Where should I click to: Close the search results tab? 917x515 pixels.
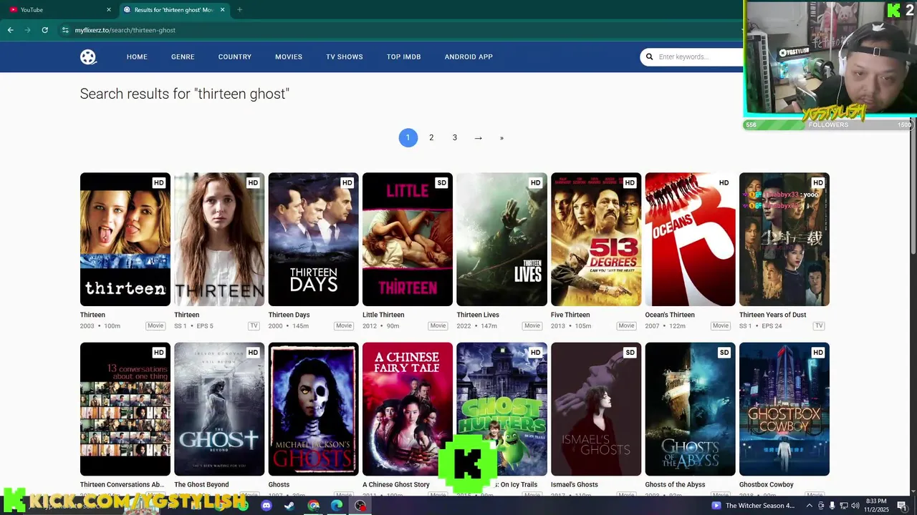point(222,10)
